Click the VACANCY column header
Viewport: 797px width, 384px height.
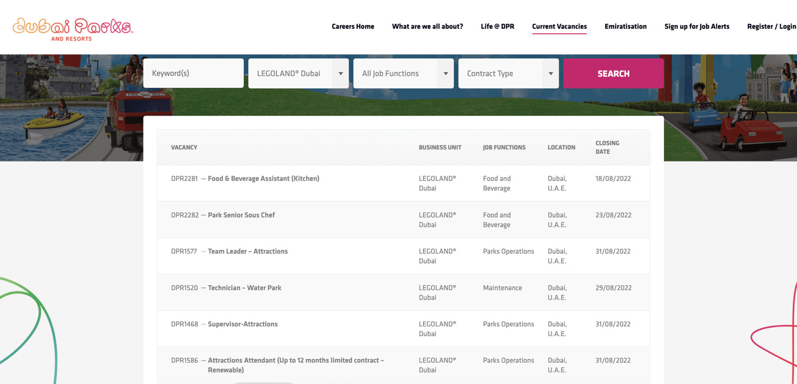coord(184,147)
